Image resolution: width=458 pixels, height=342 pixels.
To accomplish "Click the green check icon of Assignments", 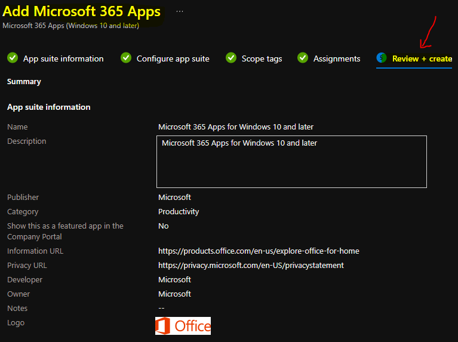I will click(303, 58).
